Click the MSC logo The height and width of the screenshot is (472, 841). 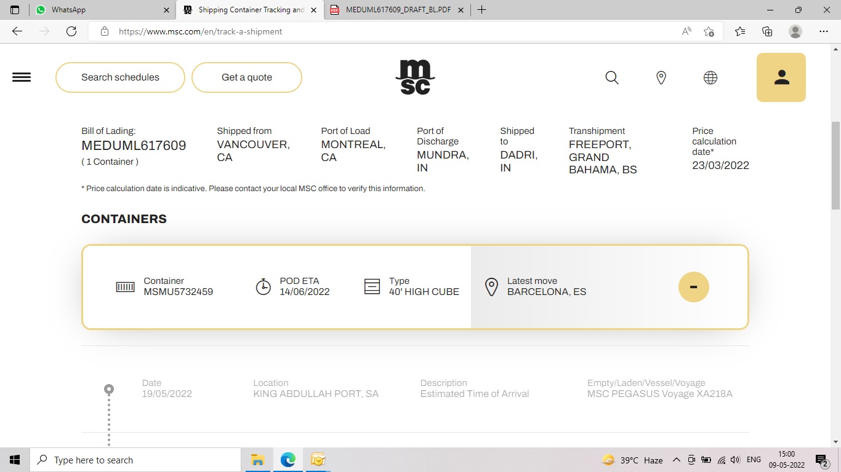click(x=415, y=77)
